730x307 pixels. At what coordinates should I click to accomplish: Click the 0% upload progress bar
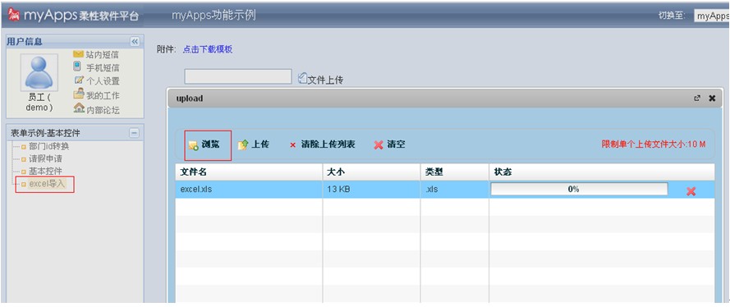click(x=579, y=189)
